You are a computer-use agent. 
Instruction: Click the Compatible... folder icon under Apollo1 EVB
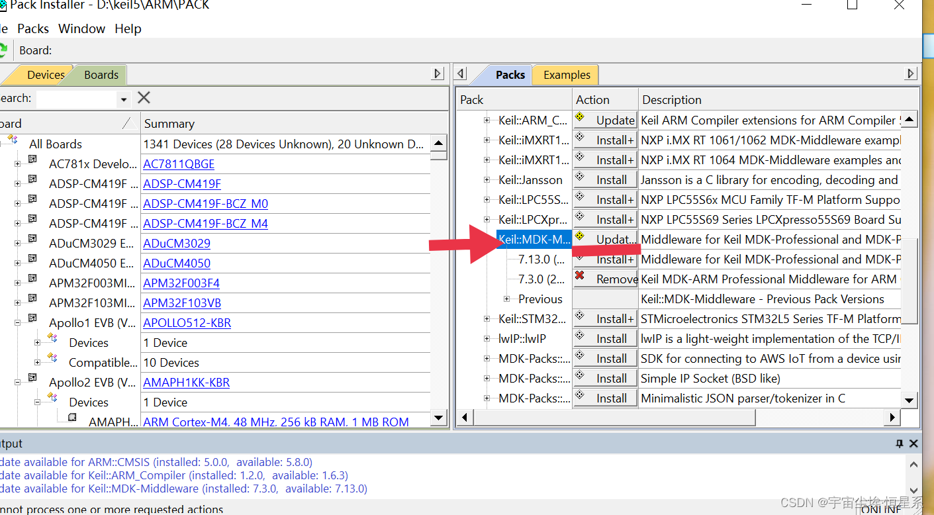[x=52, y=358]
